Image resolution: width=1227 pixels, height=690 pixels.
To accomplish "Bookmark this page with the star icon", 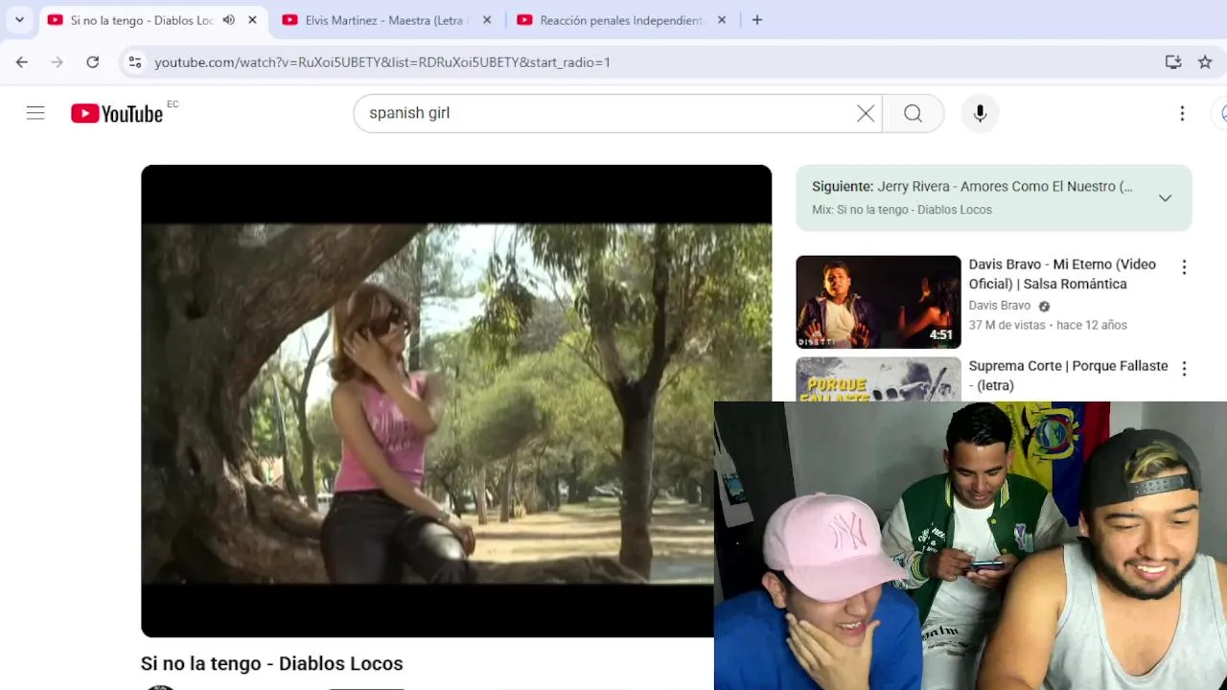I will [1205, 62].
